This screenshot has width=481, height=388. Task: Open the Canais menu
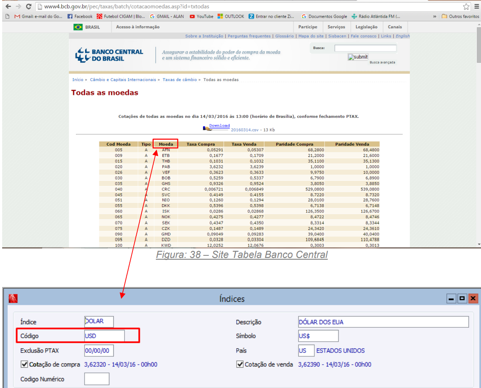[x=395, y=27]
